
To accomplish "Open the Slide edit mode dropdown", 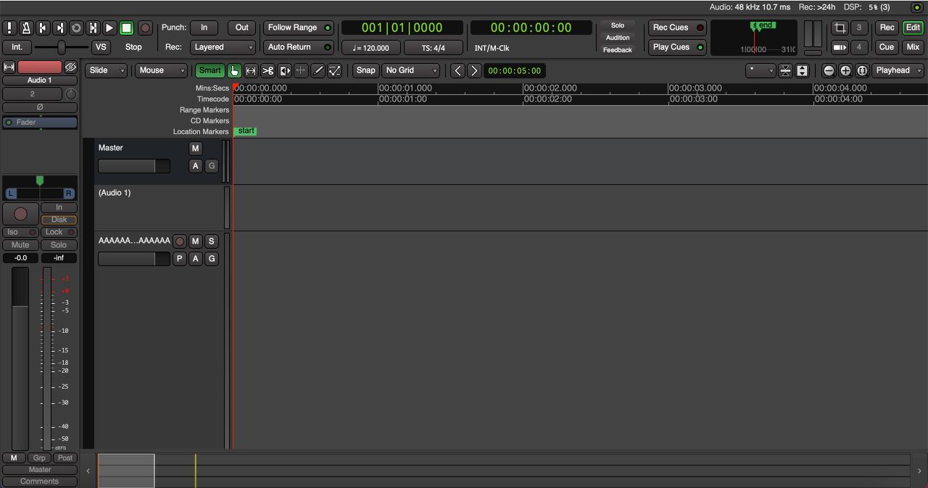I will (x=106, y=70).
